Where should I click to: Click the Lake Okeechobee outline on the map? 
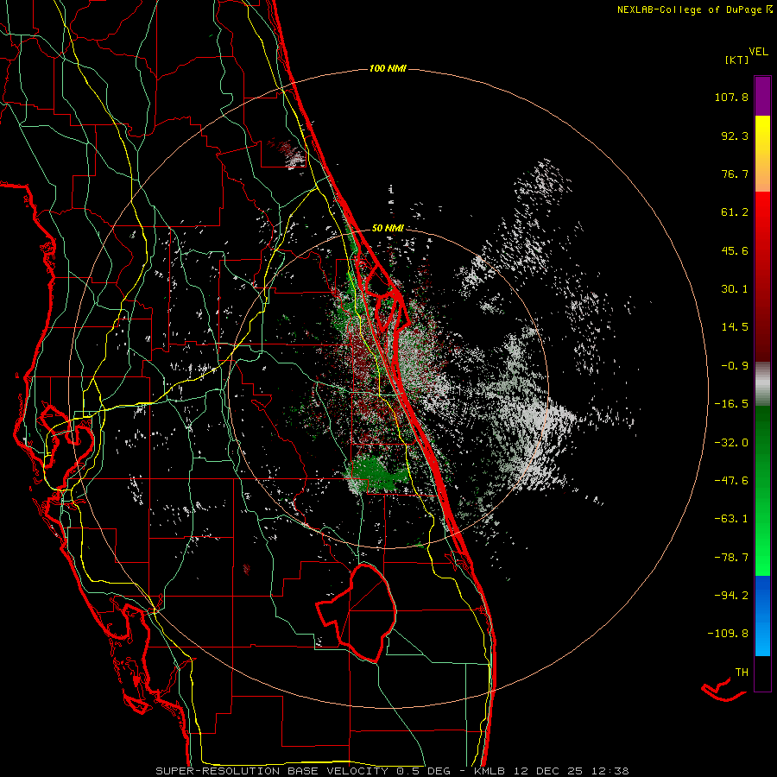click(x=357, y=613)
